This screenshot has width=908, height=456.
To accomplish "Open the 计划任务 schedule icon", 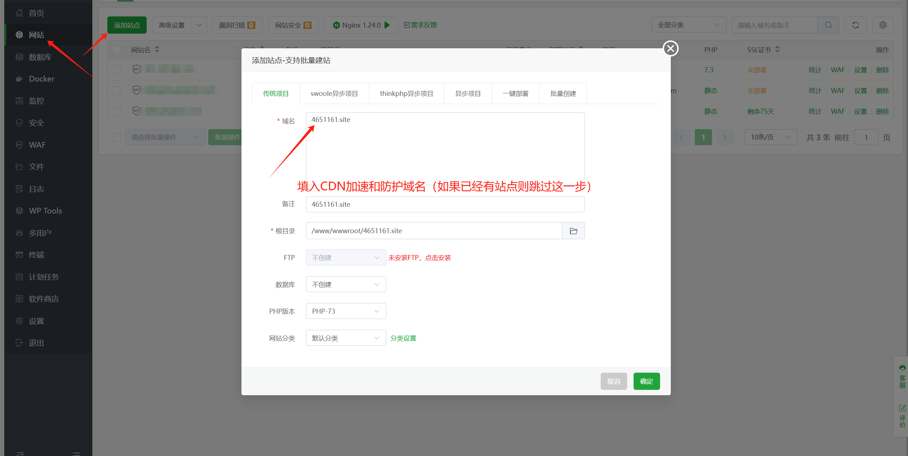I will point(19,277).
